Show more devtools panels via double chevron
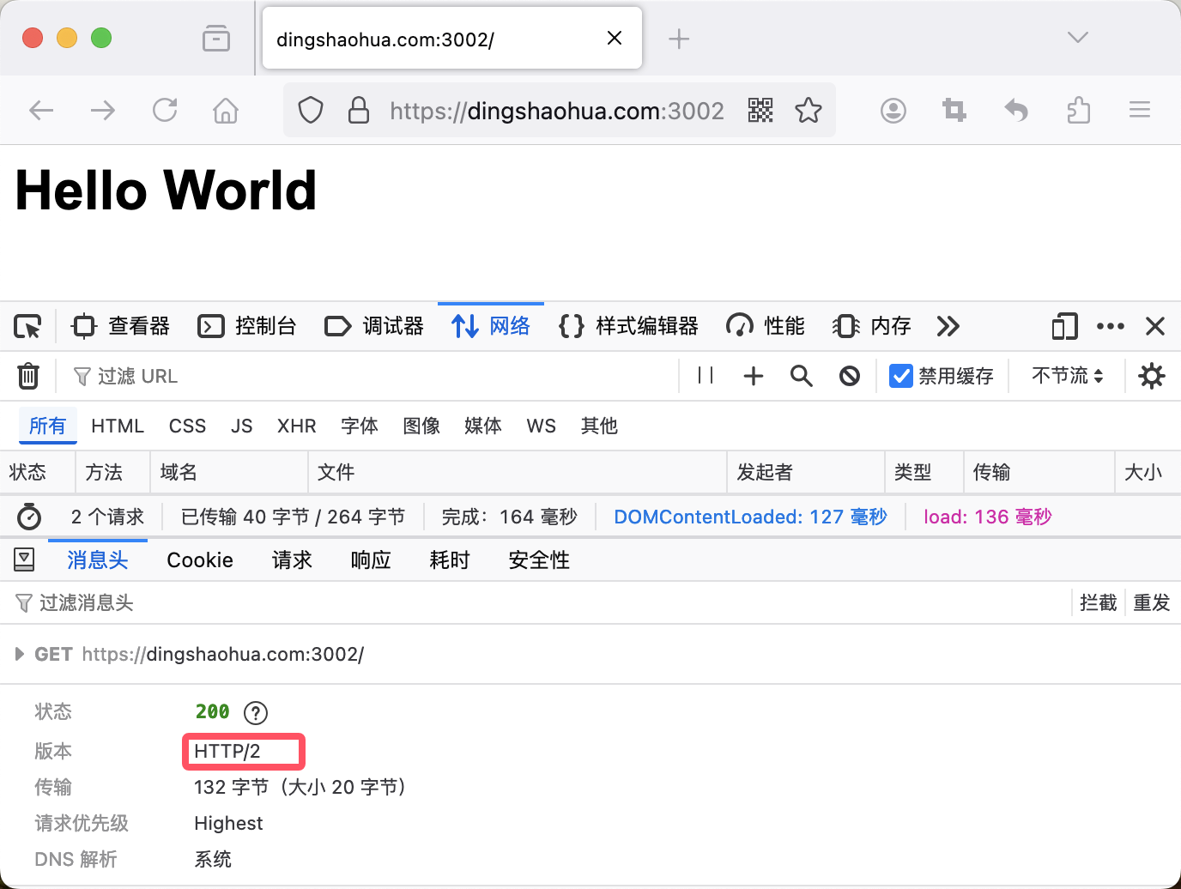 point(948,326)
